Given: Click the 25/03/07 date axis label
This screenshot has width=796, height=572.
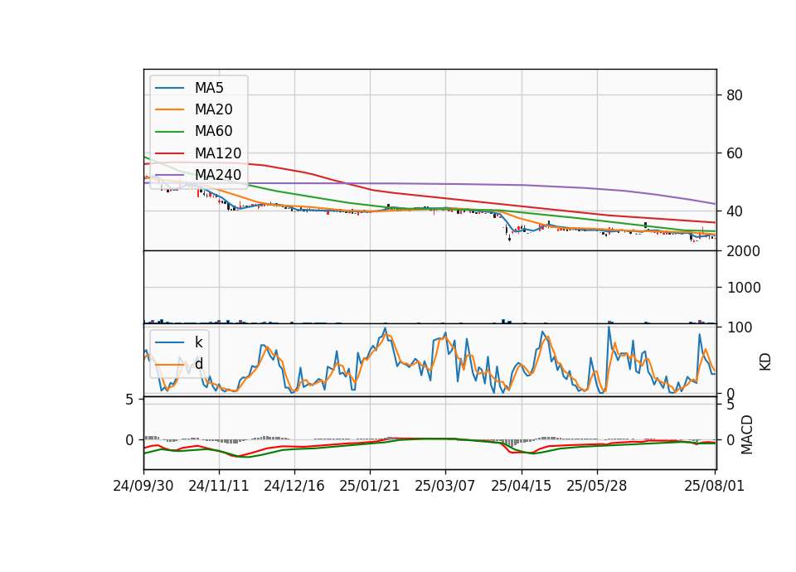Looking at the screenshot, I should [445, 486].
